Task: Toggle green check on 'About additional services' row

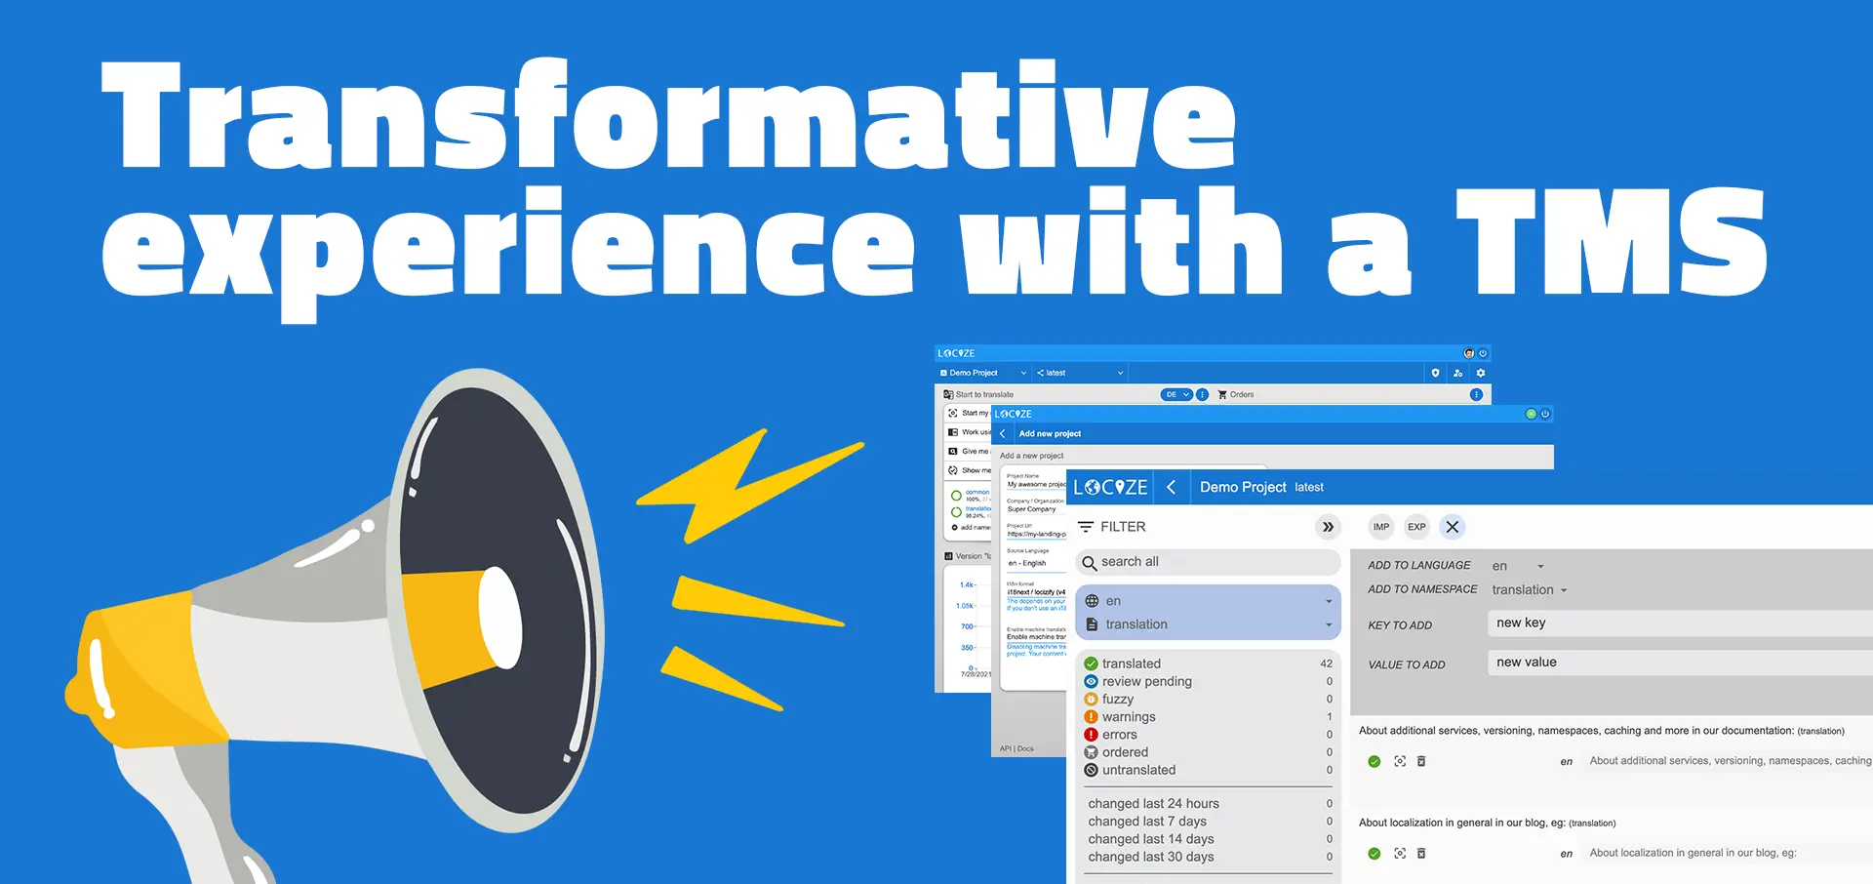Action: pos(1375,761)
